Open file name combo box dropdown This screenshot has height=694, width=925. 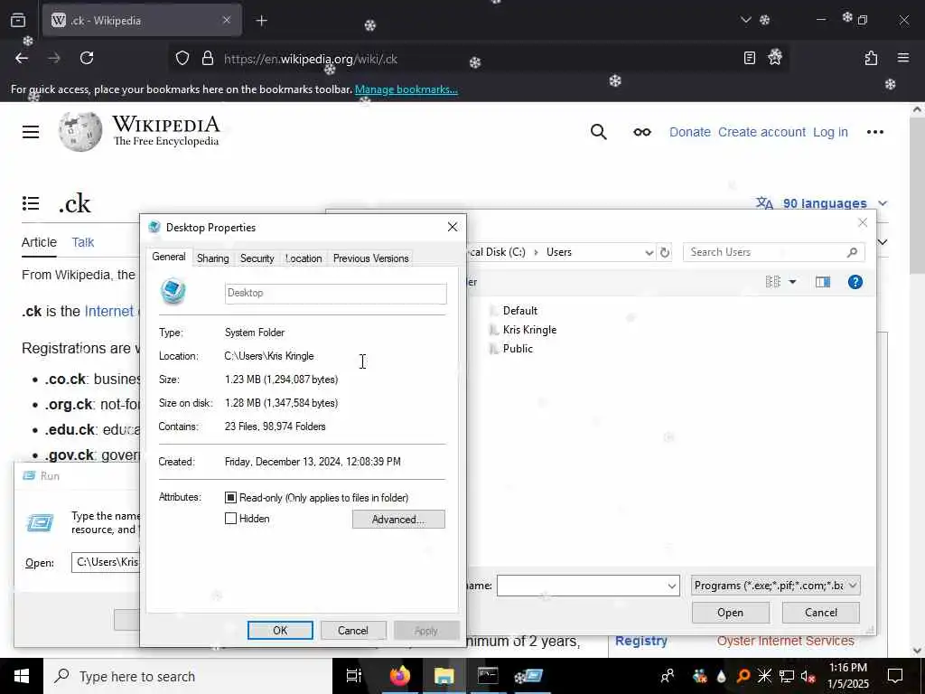click(671, 586)
